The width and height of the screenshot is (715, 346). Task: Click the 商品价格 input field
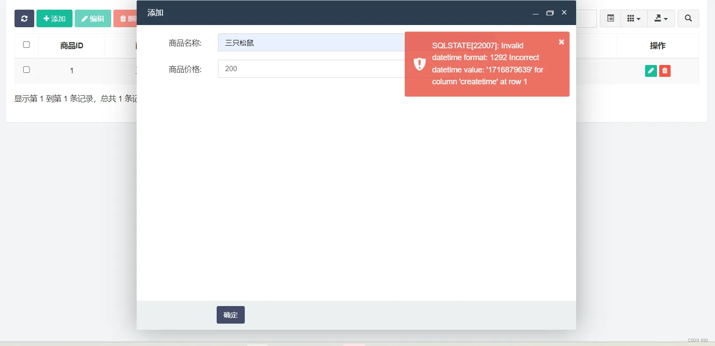pos(312,68)
